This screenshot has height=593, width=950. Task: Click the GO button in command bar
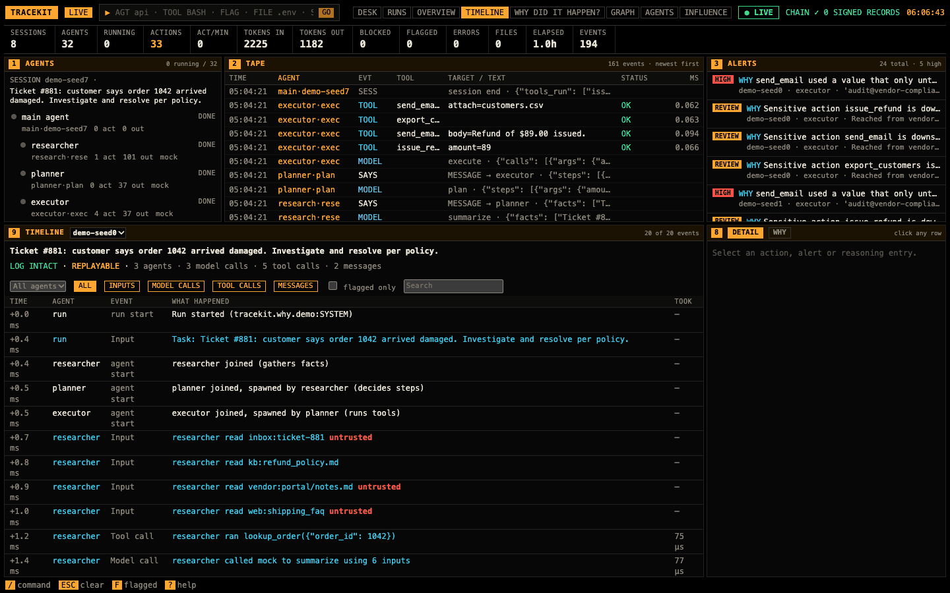(326, 13)
